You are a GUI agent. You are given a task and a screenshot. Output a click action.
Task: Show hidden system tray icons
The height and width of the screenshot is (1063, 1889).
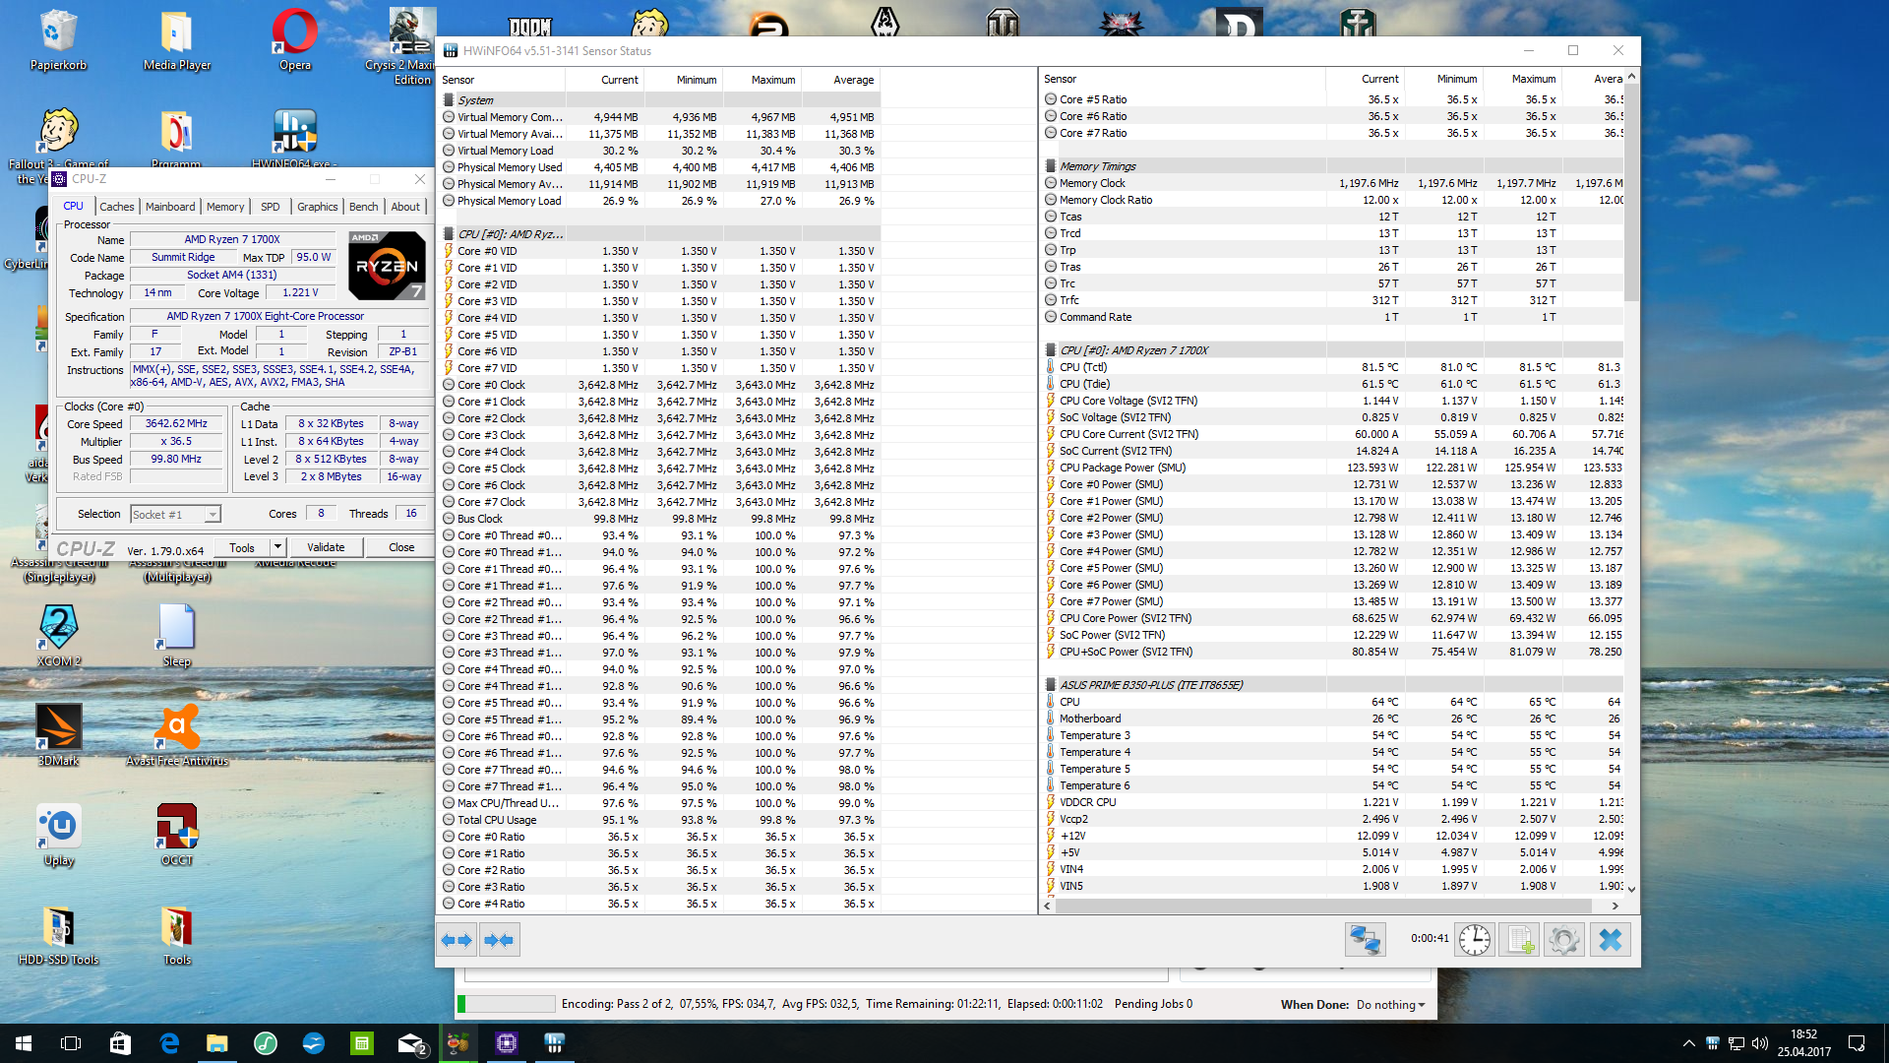[x=1689, y=1043]
